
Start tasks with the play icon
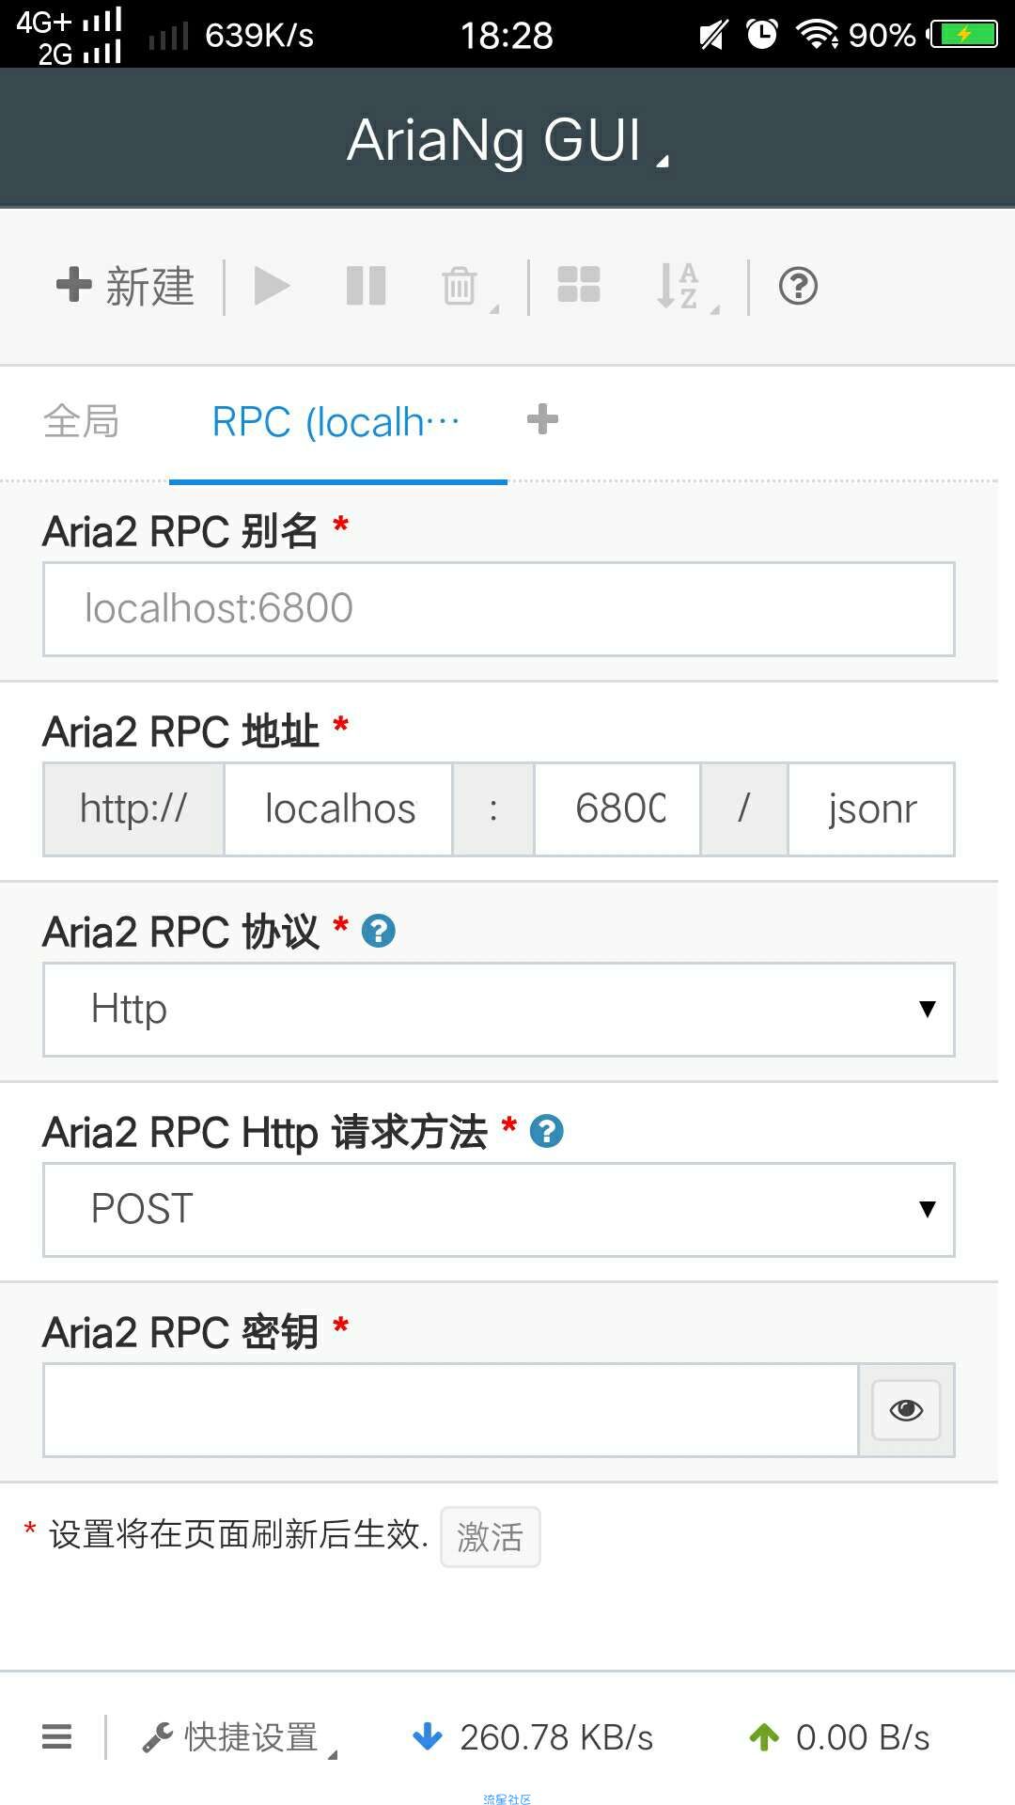point(273,287)
